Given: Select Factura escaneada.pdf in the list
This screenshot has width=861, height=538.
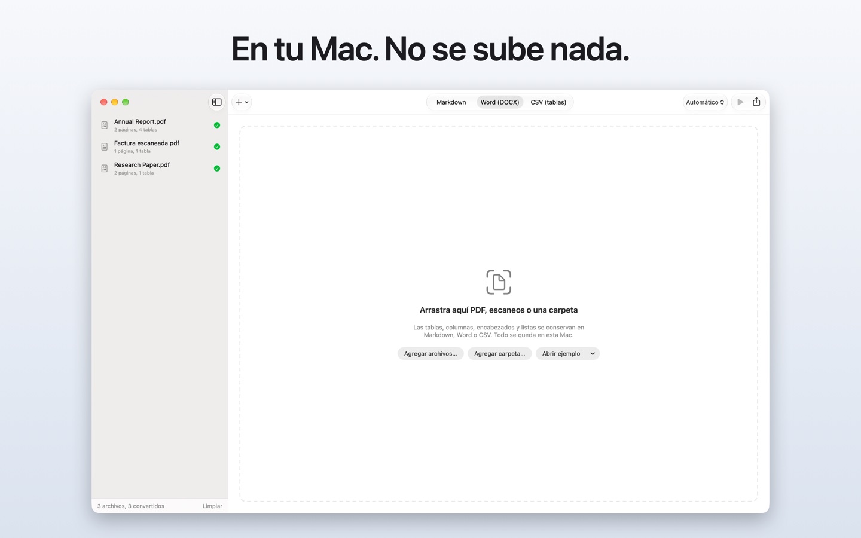Looking at the screenshot, I should pos(160,146).
